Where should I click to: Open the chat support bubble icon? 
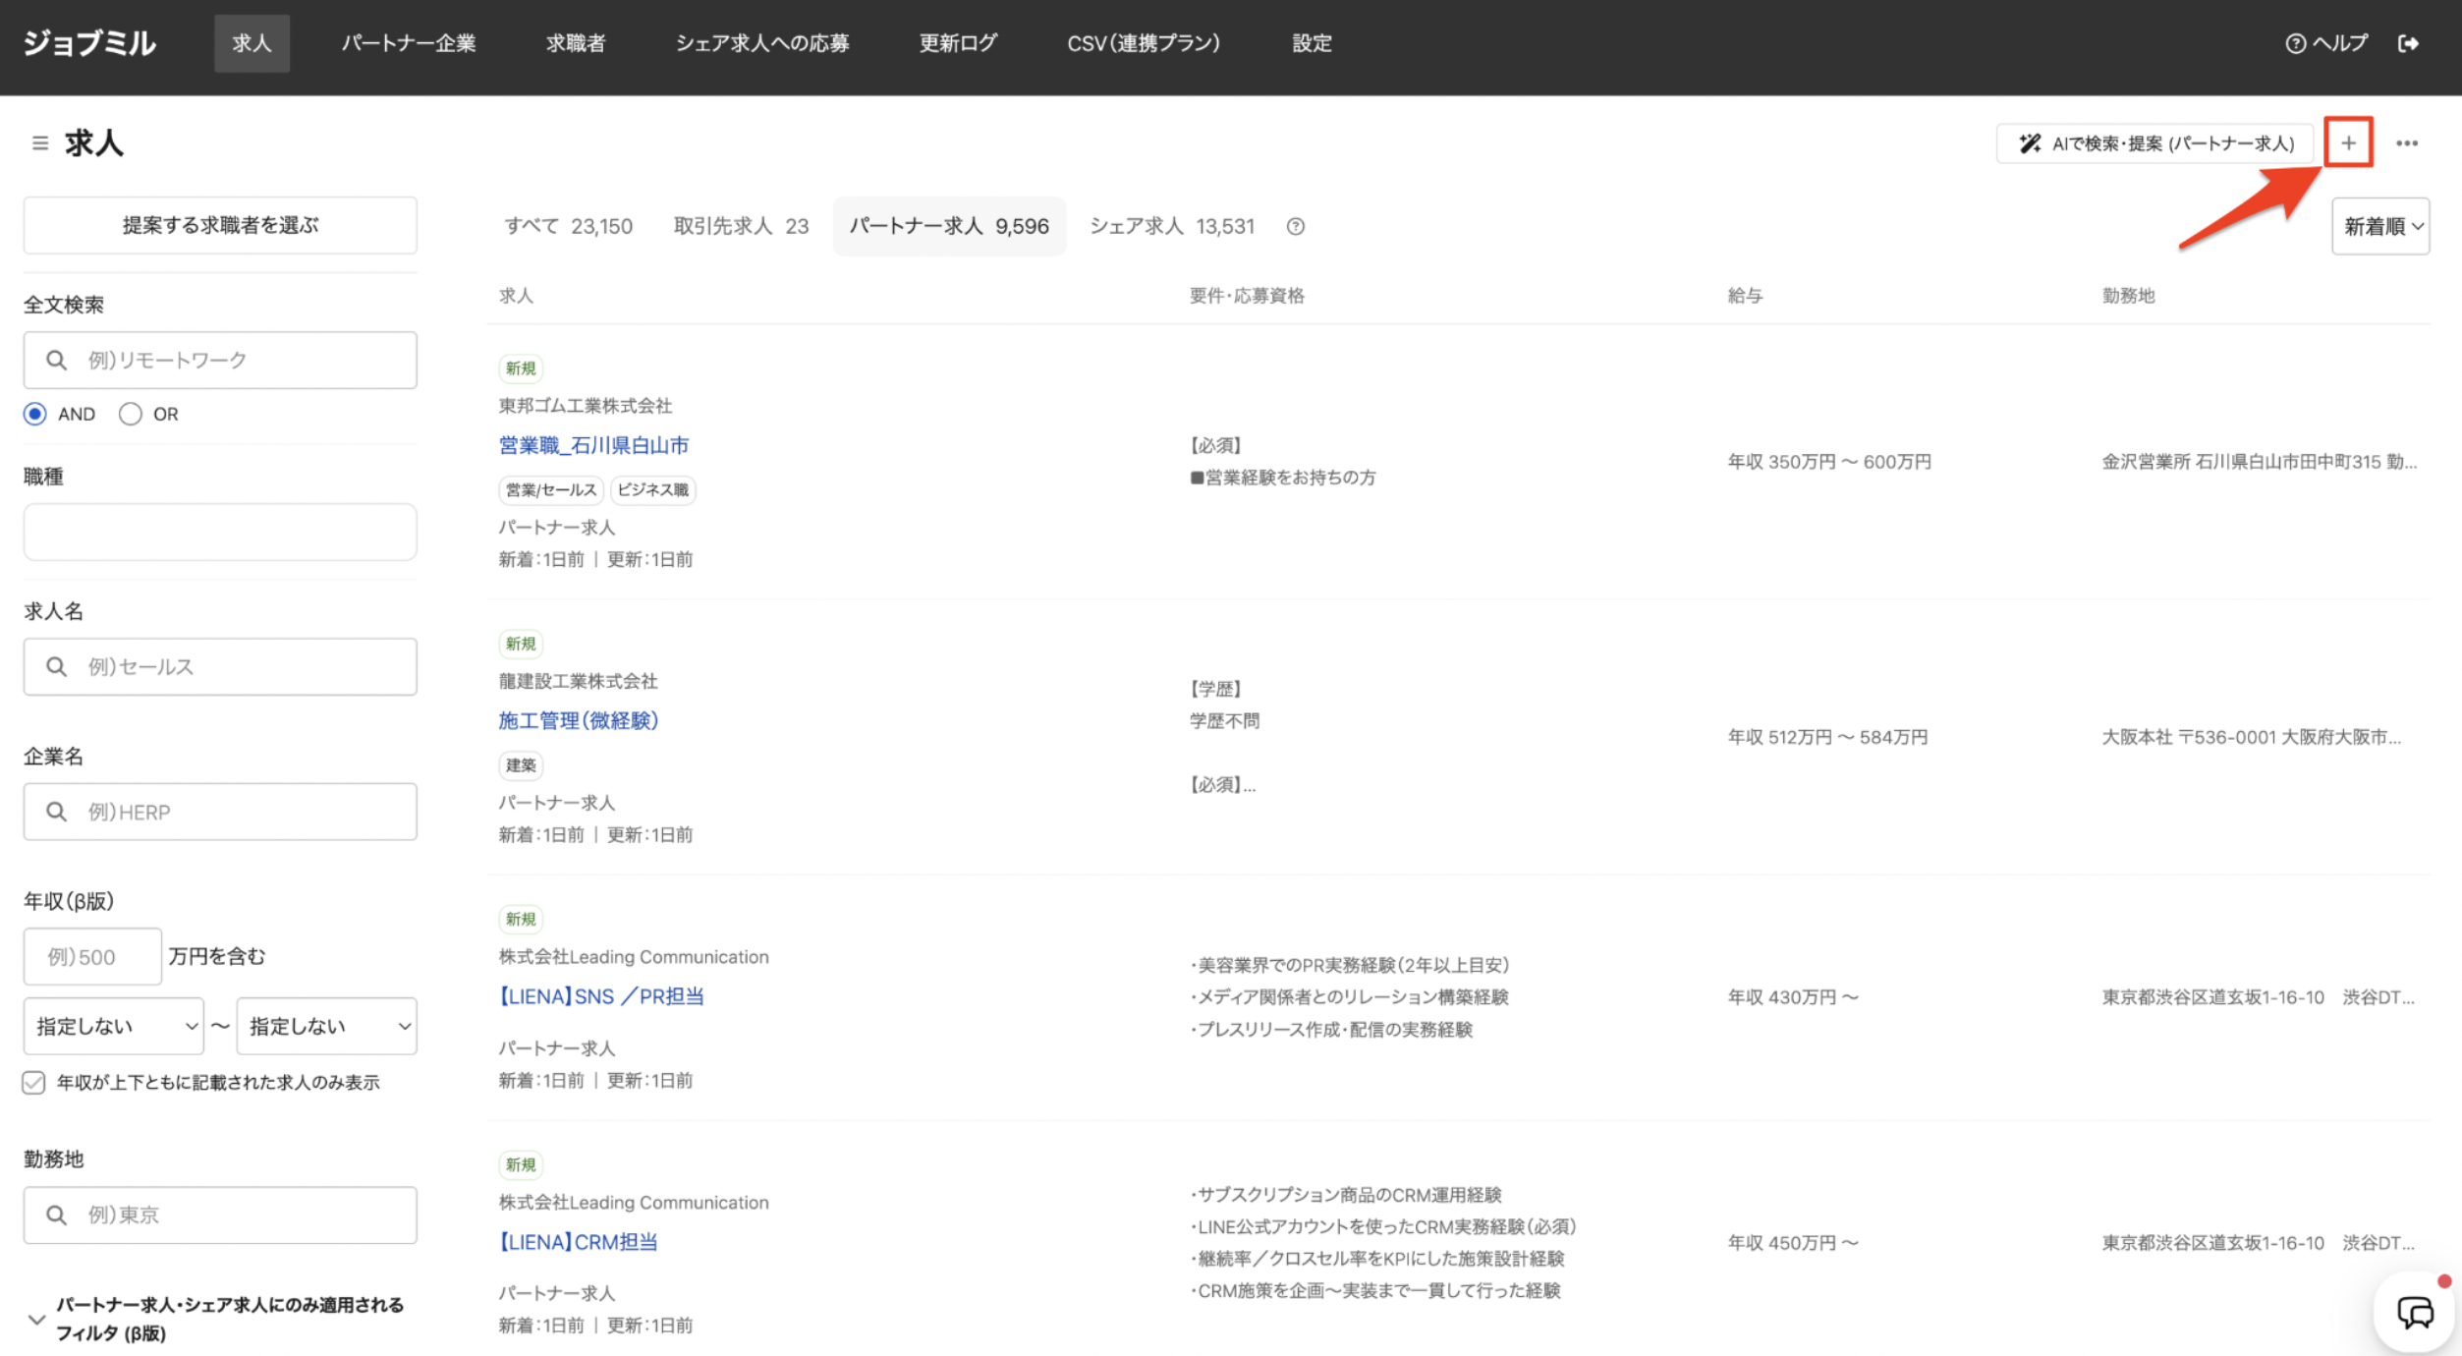click(x=2414, y=1312)
